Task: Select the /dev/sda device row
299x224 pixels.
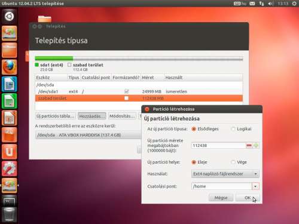Action: click(x=139, y=85)
